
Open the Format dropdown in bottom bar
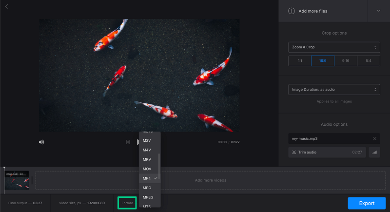click(x=127, y=203)
